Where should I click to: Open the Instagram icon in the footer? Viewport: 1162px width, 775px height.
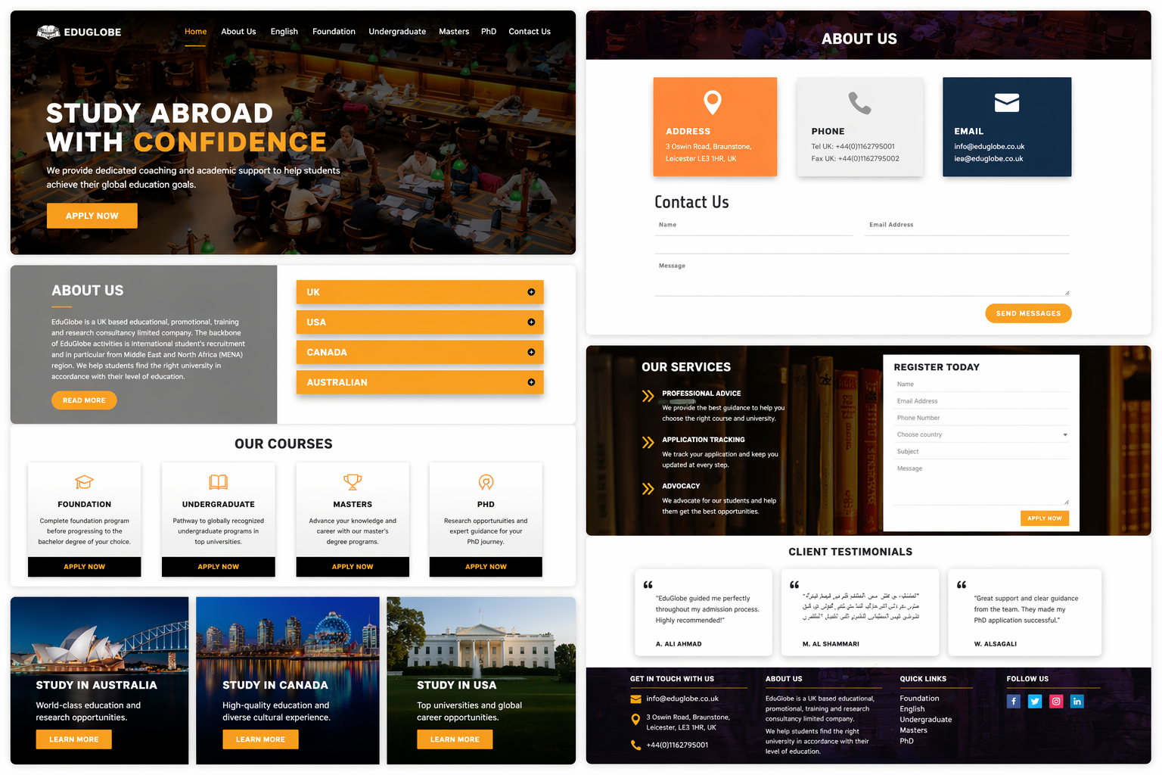[1055, 701]
